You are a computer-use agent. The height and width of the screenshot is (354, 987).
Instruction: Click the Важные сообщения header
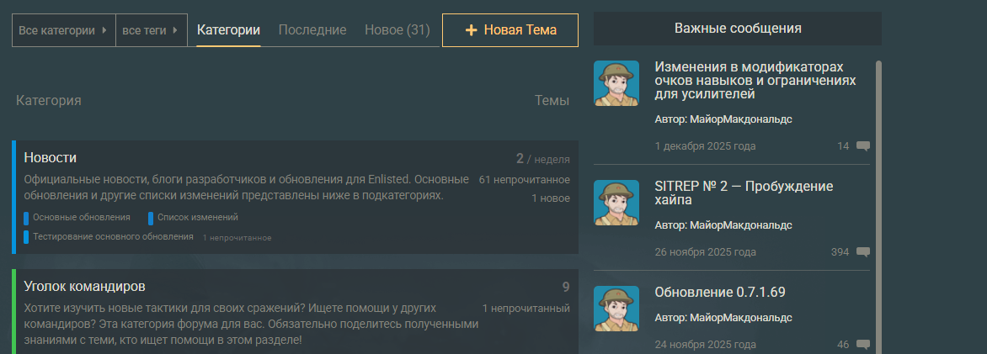737,29
